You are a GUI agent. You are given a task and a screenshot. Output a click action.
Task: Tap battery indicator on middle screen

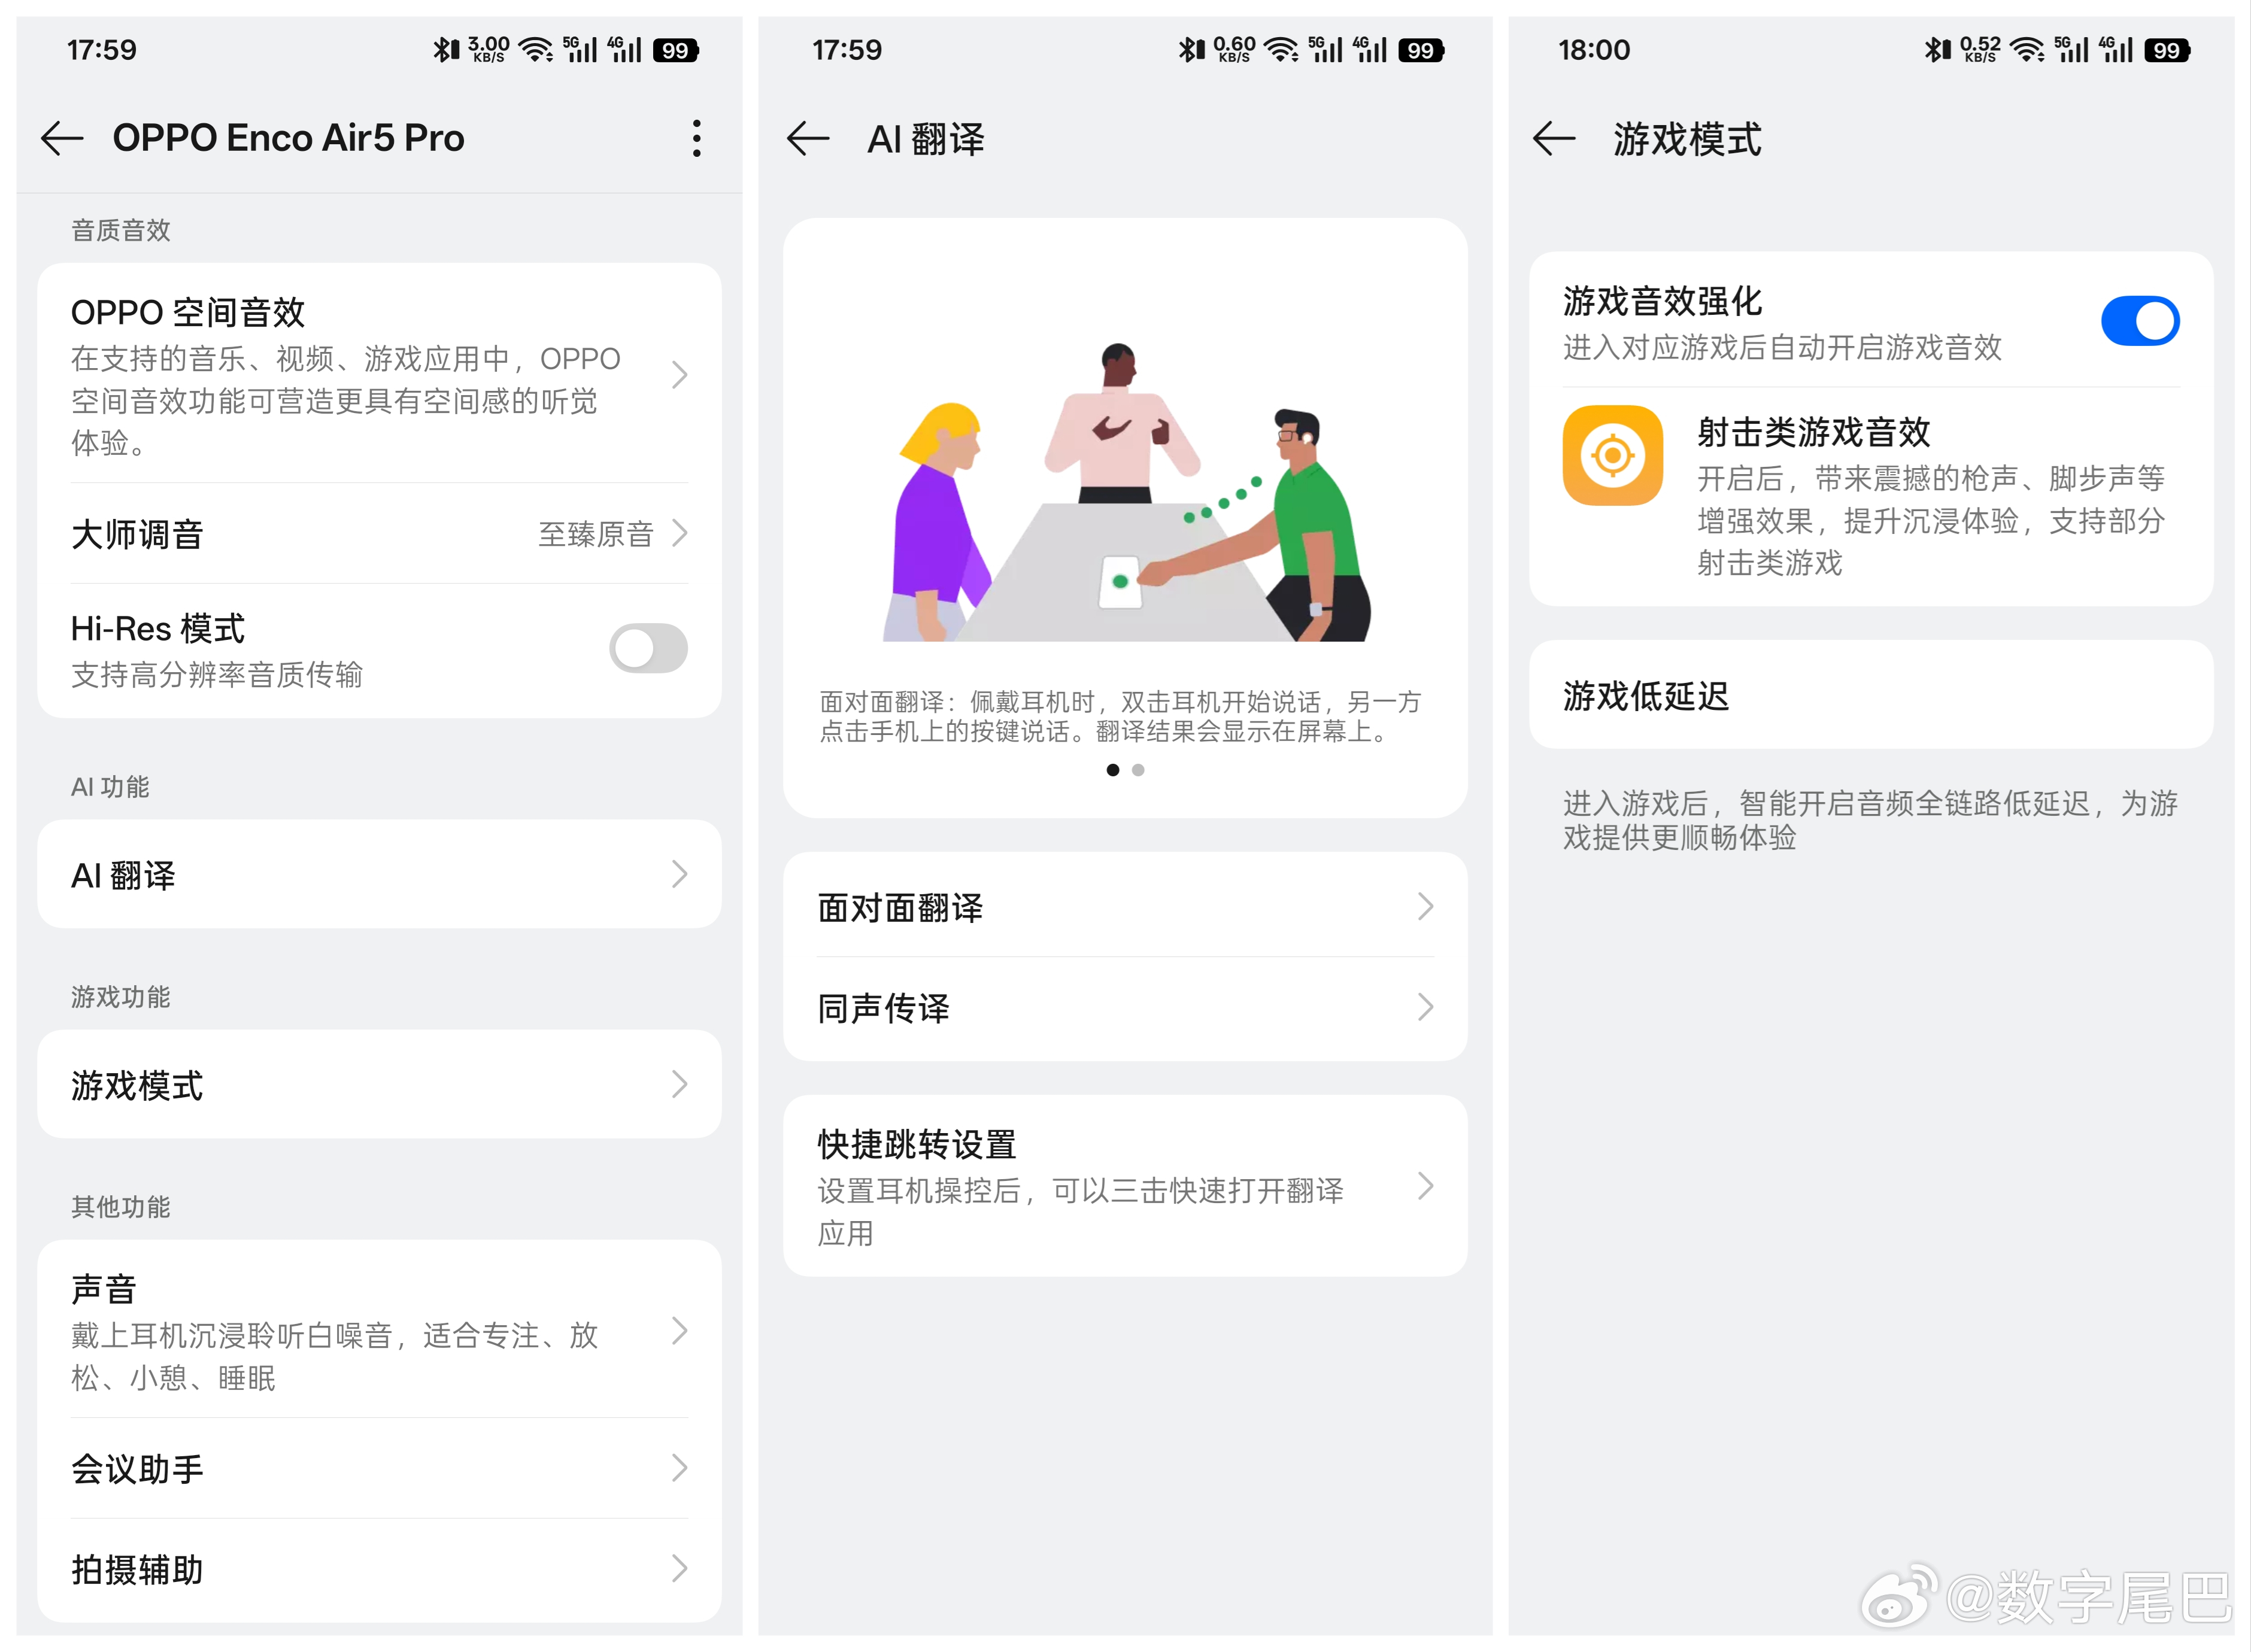tap(1421, 50)
